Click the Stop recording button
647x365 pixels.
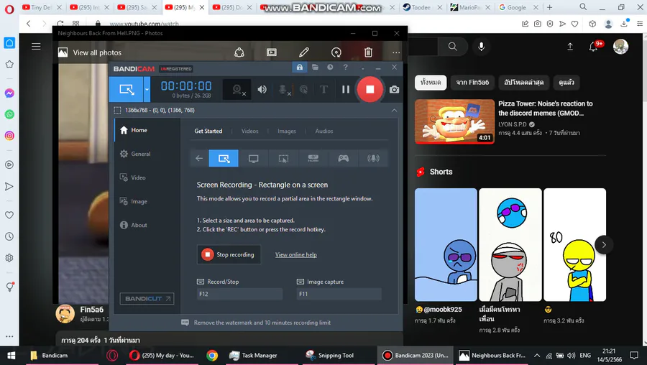[x=229, y=254]
